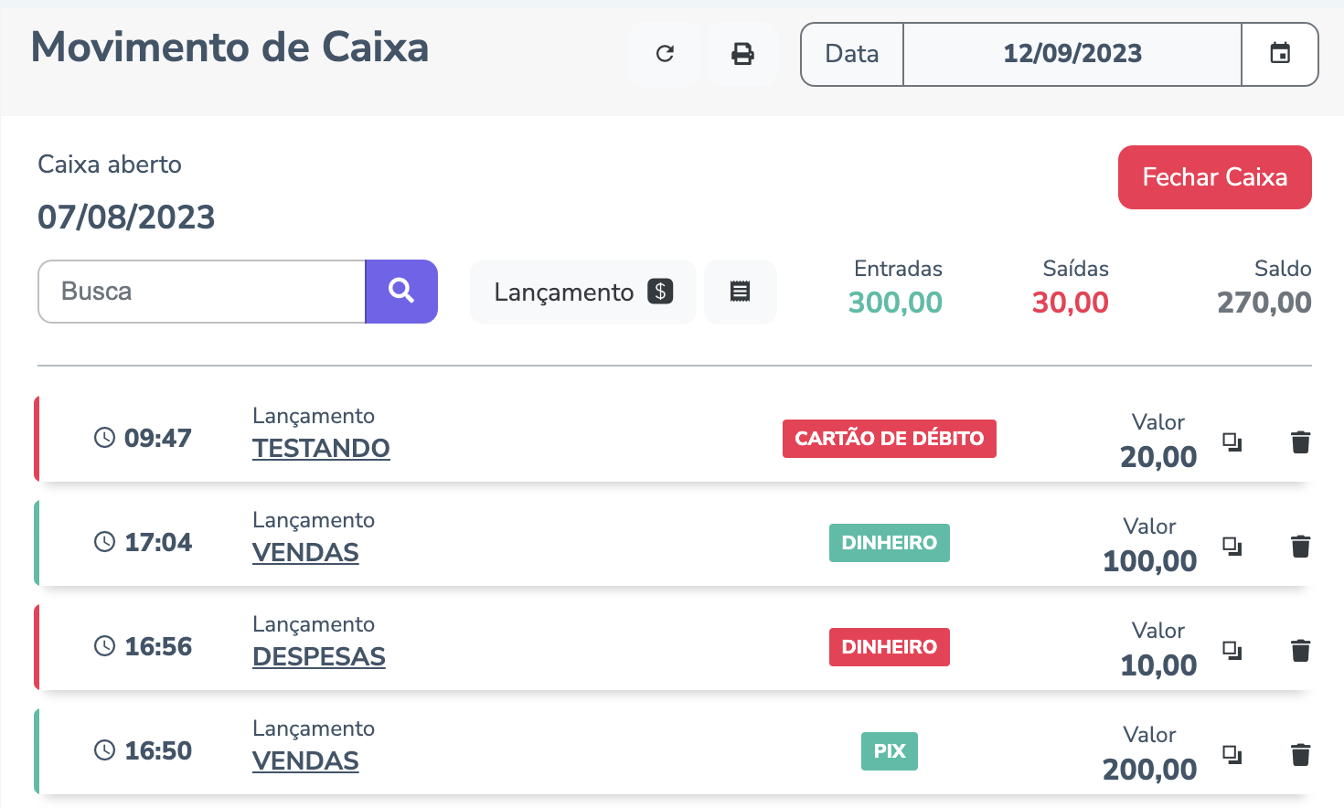Duplicate the 17:04 VENDAS entry
1344x808 pixels.
pos(1232,547)
